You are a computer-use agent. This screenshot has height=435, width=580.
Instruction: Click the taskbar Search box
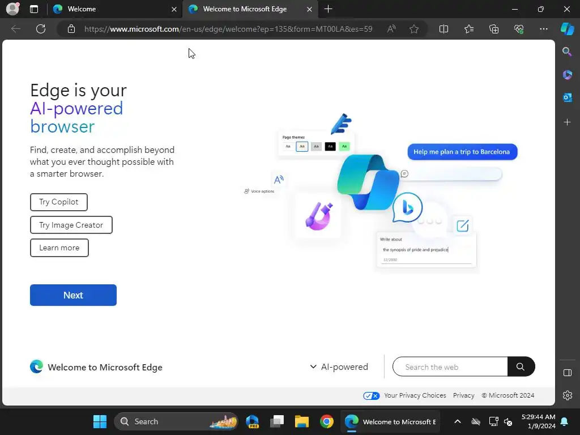coord(176,421)
